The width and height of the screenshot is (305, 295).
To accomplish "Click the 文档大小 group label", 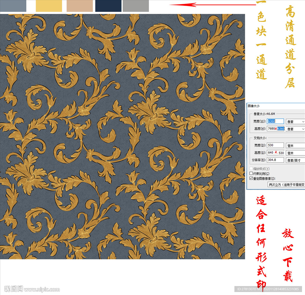I will pyautogui.click(x=260, y=138).
